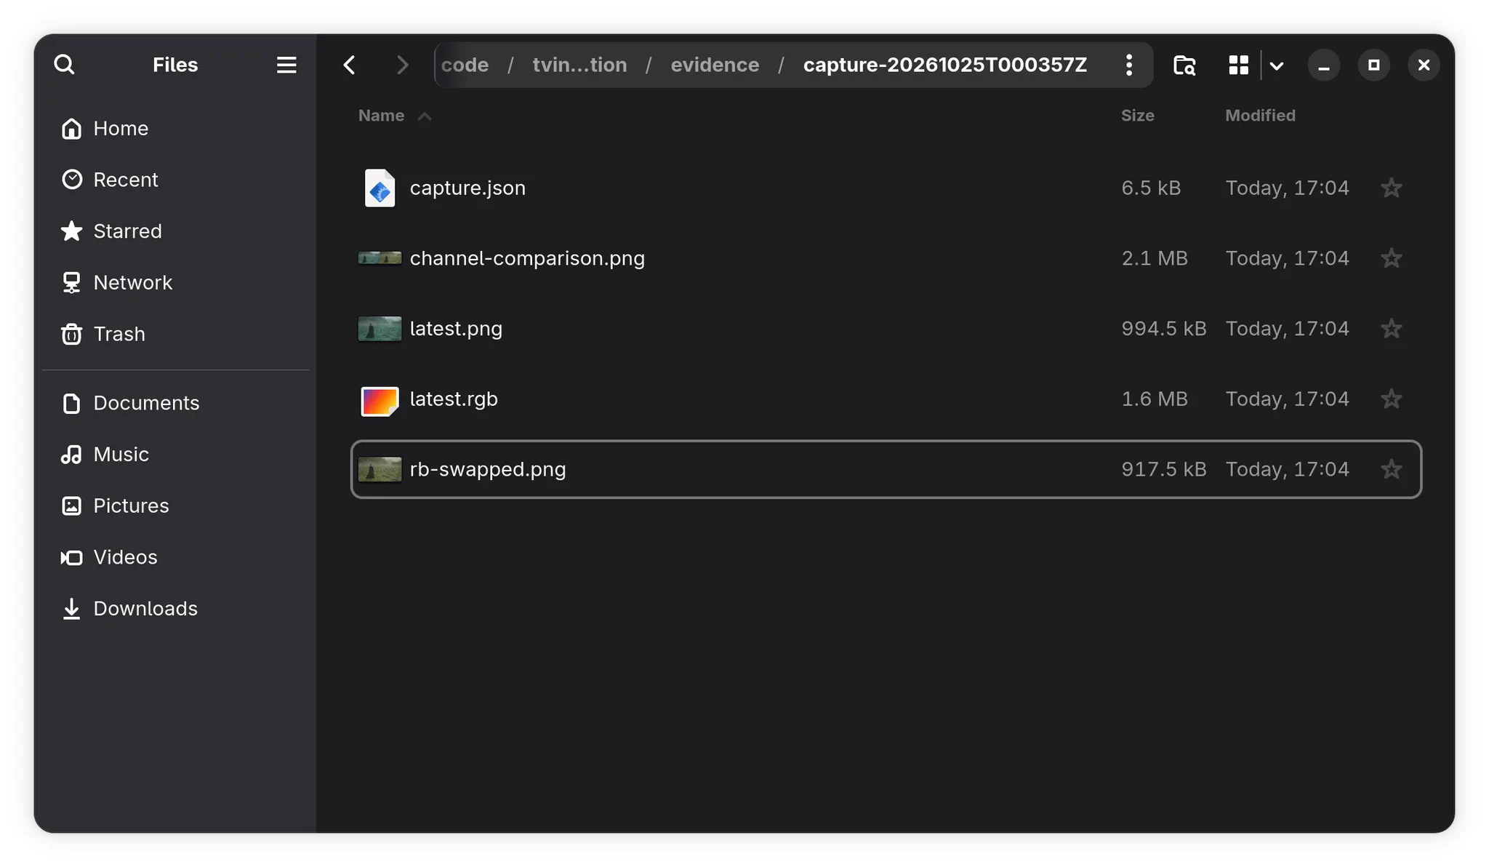Star the rb-swapped.png file
The image size is (1489, 867).
tap(1392, 469)
